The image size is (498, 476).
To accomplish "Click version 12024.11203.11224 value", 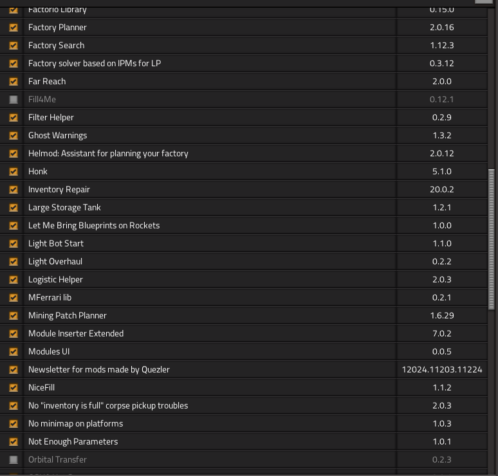I will pos(442,370).
